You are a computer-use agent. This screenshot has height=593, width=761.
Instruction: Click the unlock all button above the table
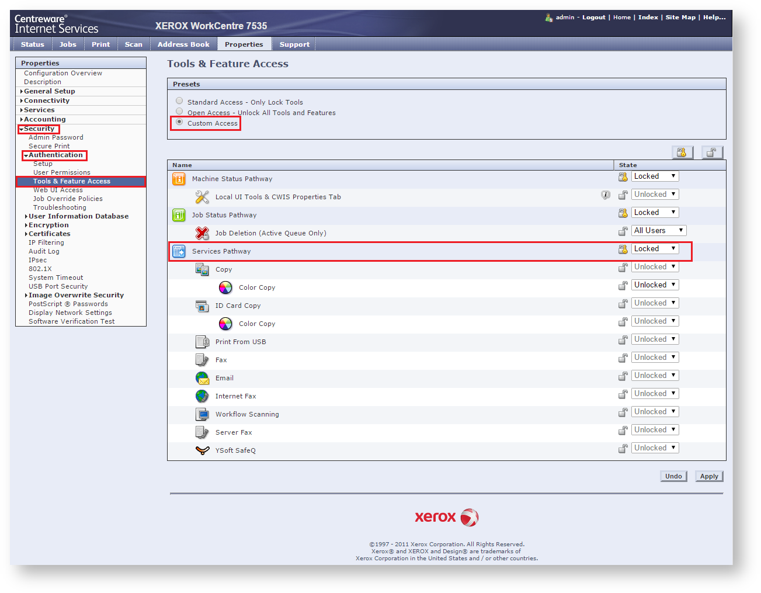coord(712,152)
